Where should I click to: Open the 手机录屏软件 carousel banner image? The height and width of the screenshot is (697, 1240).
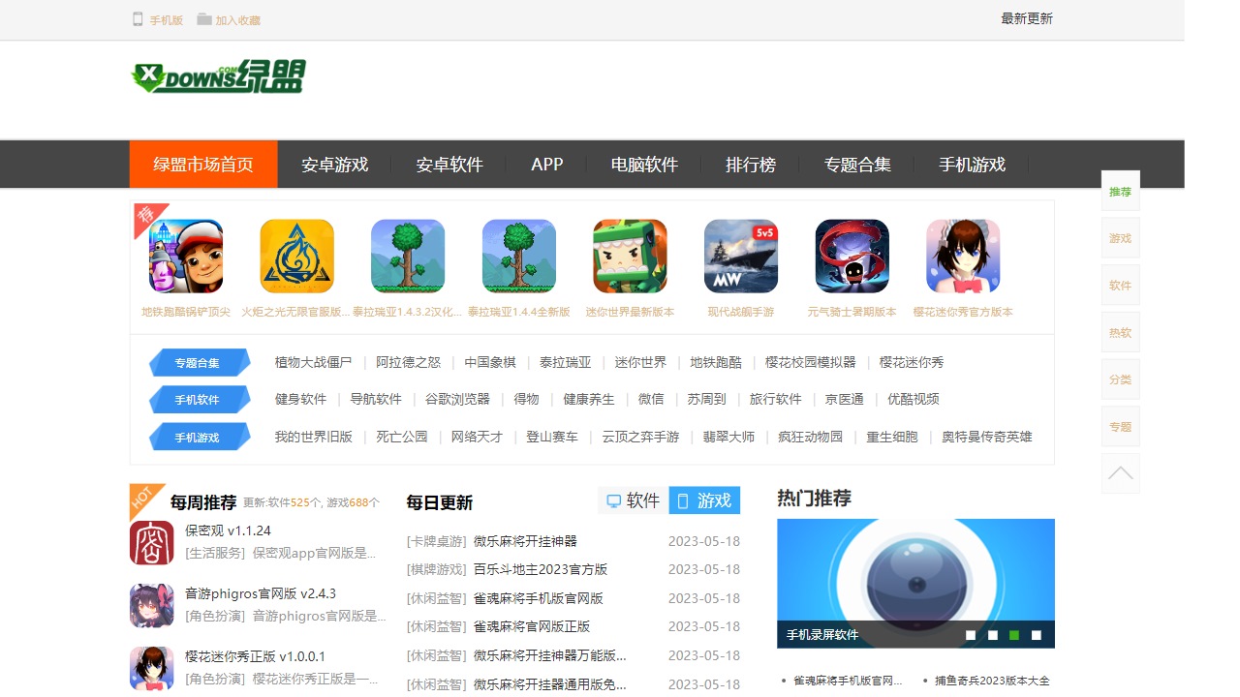915,584
